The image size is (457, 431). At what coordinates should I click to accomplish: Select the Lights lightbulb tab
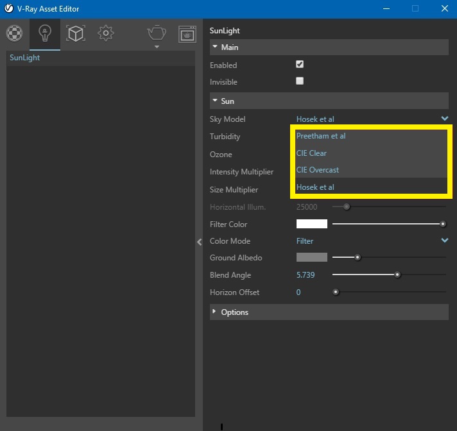(44, 33)
